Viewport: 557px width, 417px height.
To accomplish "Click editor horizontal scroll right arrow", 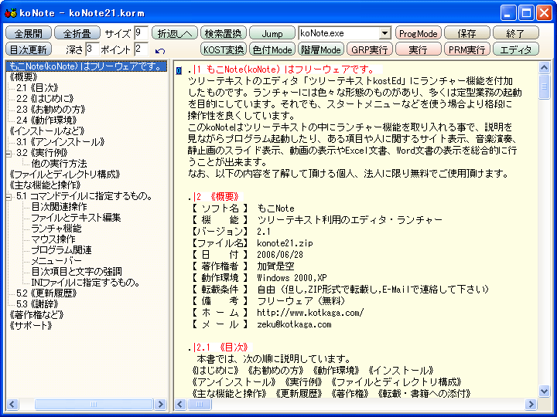I will point(531,404).
